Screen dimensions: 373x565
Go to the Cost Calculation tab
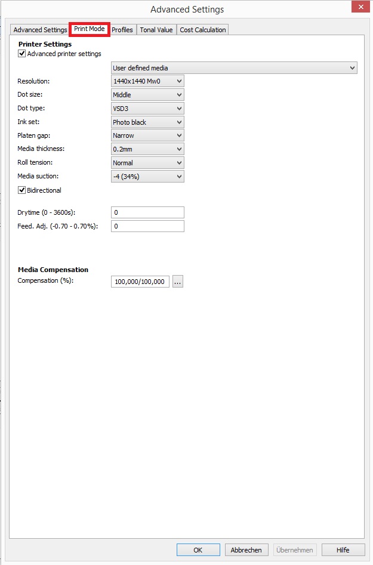point(203,30)
